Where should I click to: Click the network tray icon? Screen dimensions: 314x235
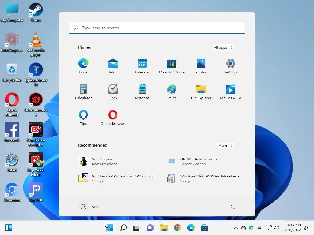tap(269, 228)
